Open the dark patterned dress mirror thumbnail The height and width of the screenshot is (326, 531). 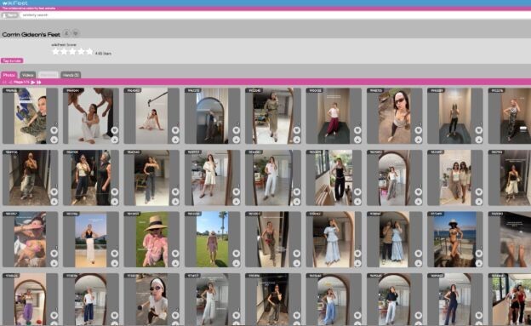click(273, 239)
